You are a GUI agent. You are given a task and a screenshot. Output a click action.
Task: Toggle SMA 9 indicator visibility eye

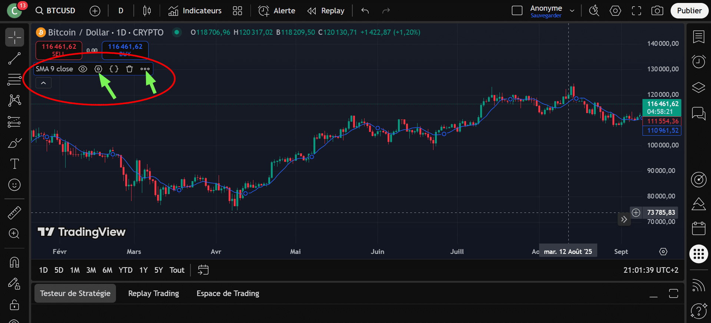(x=83, y=69)
